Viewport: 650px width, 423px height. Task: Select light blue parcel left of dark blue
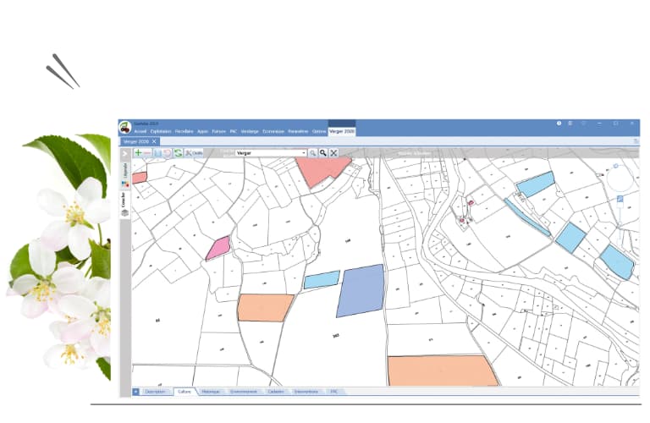[322, 280]
